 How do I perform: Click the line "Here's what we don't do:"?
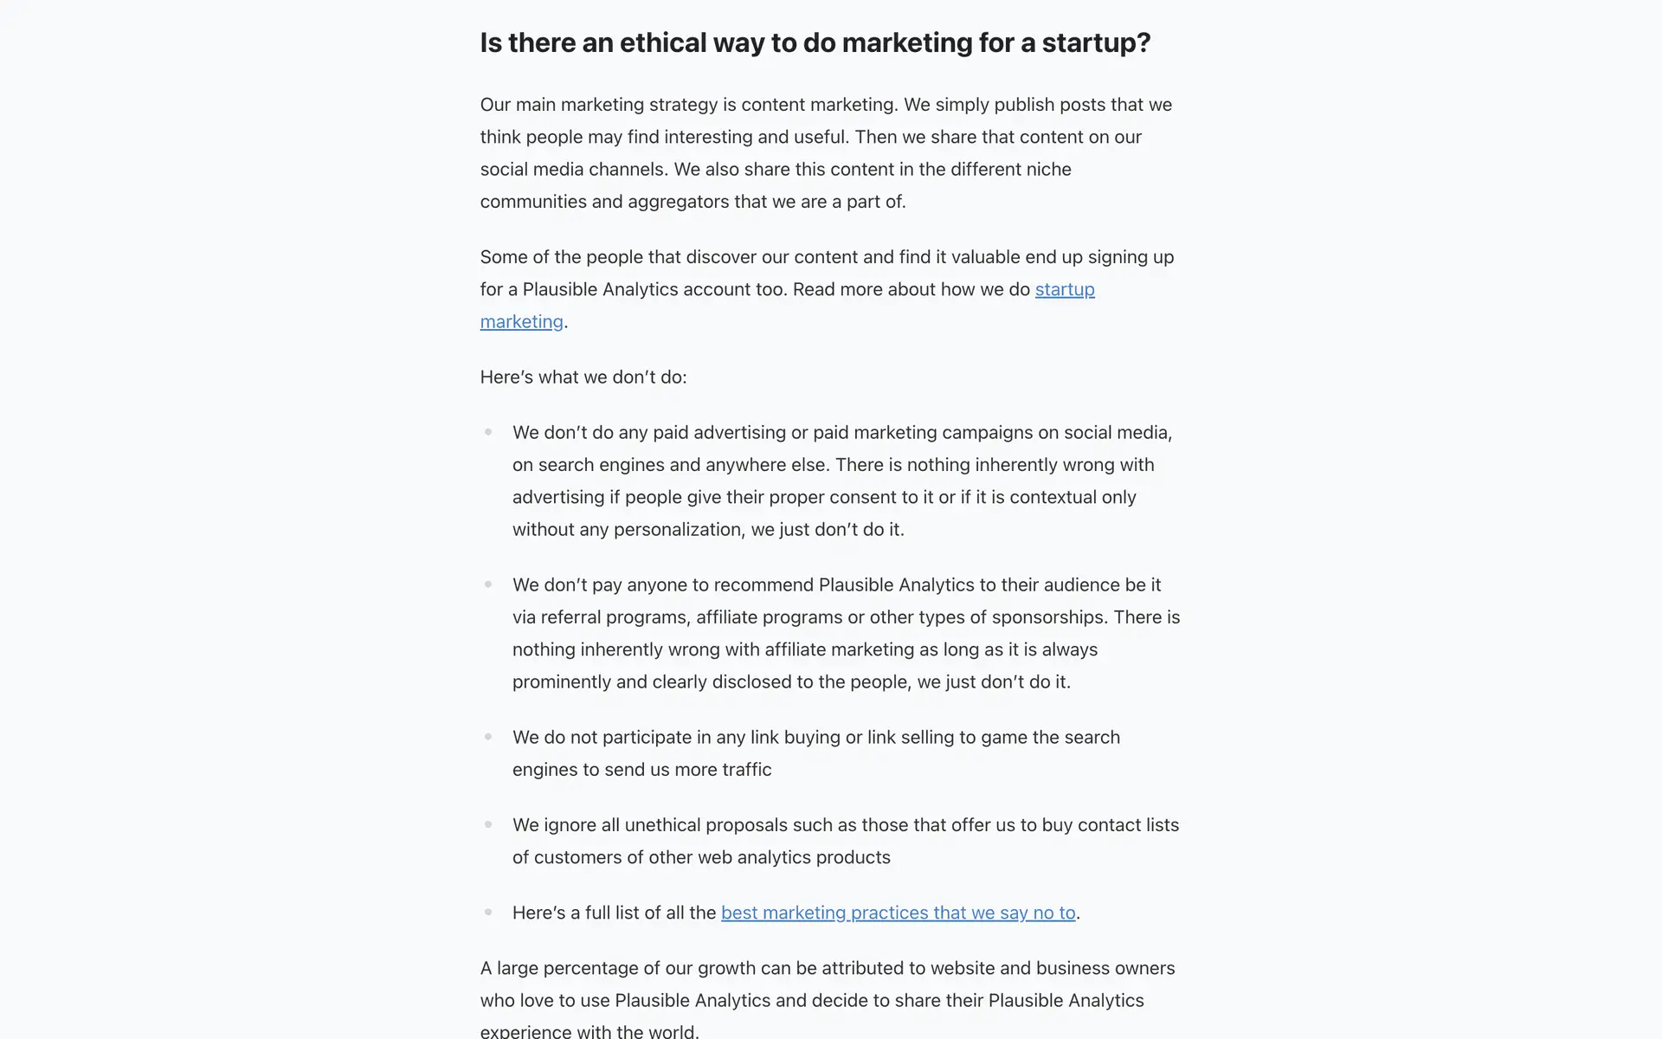(583, 378)
